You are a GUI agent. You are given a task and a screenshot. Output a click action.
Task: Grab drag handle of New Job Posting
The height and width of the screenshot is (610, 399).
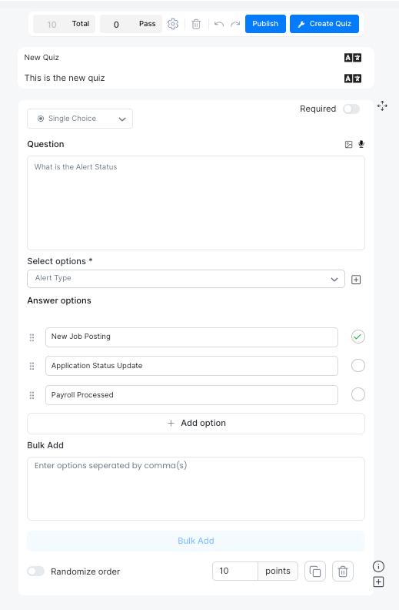32,337
